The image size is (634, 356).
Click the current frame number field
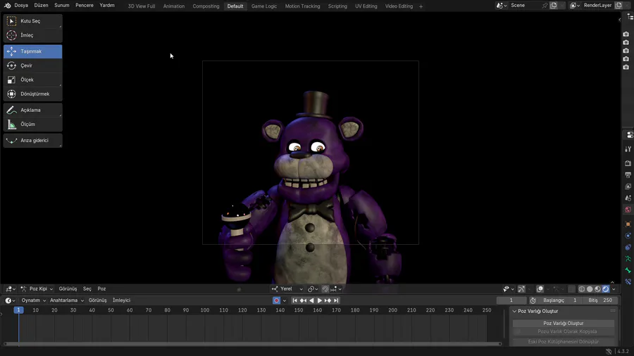(511, 300)
